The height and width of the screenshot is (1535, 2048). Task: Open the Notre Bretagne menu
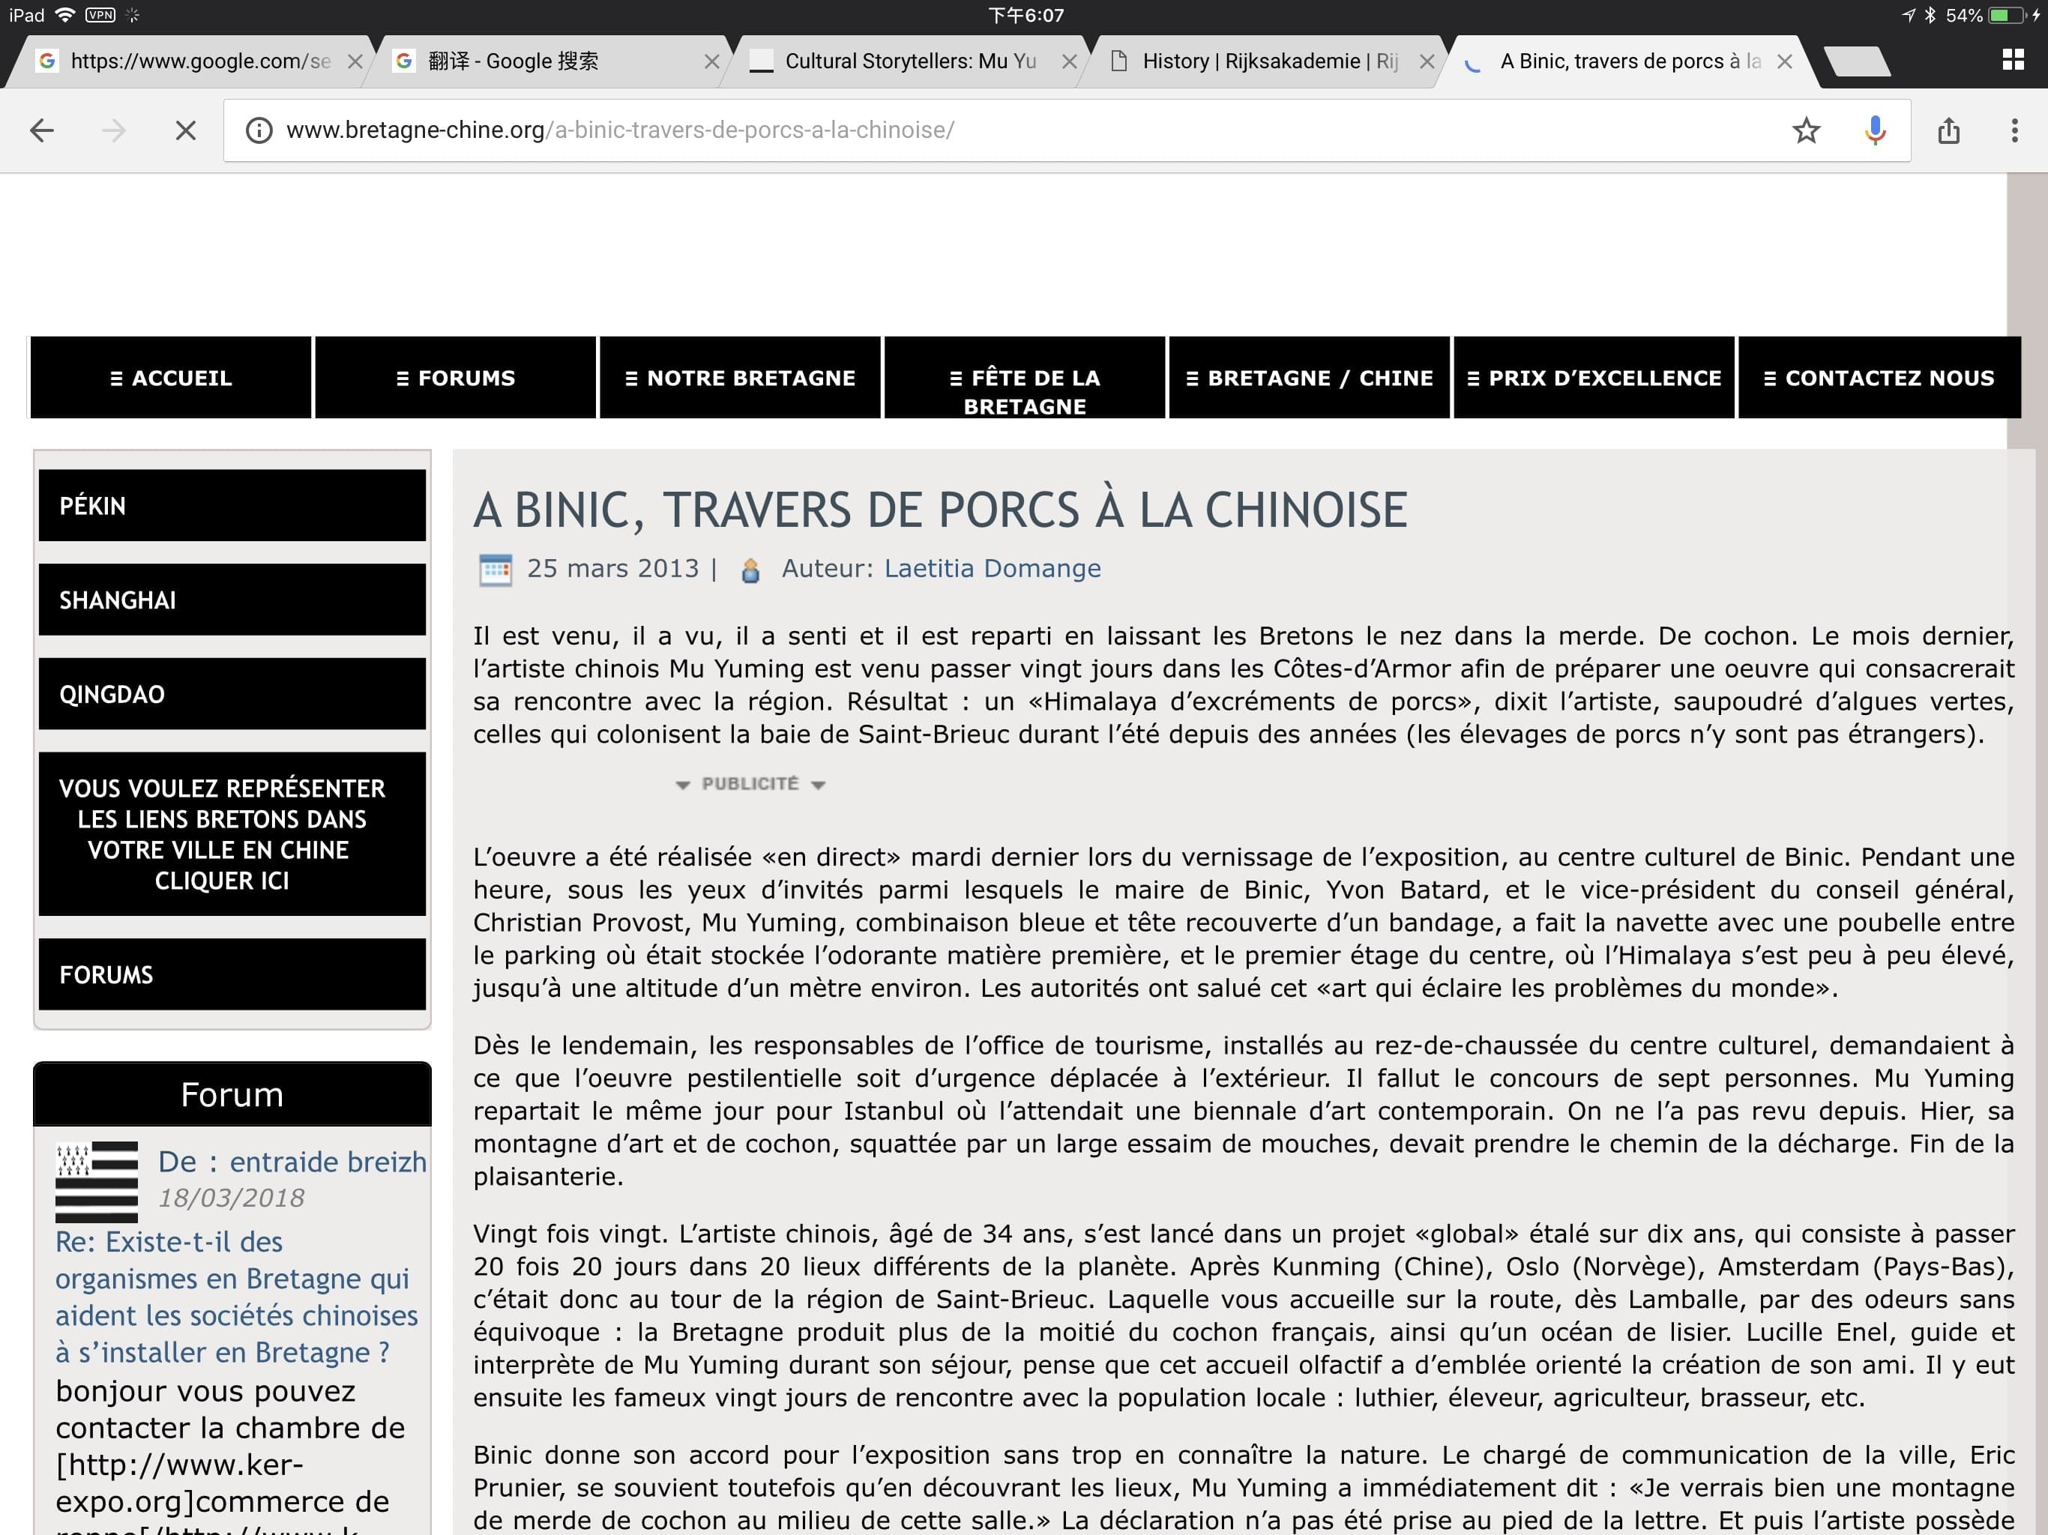click(740, 378)
